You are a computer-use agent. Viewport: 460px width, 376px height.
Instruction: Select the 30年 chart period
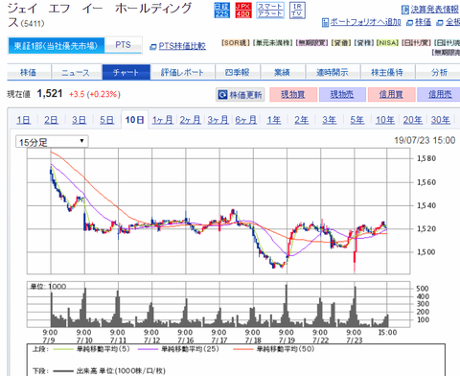coord(440,120)
